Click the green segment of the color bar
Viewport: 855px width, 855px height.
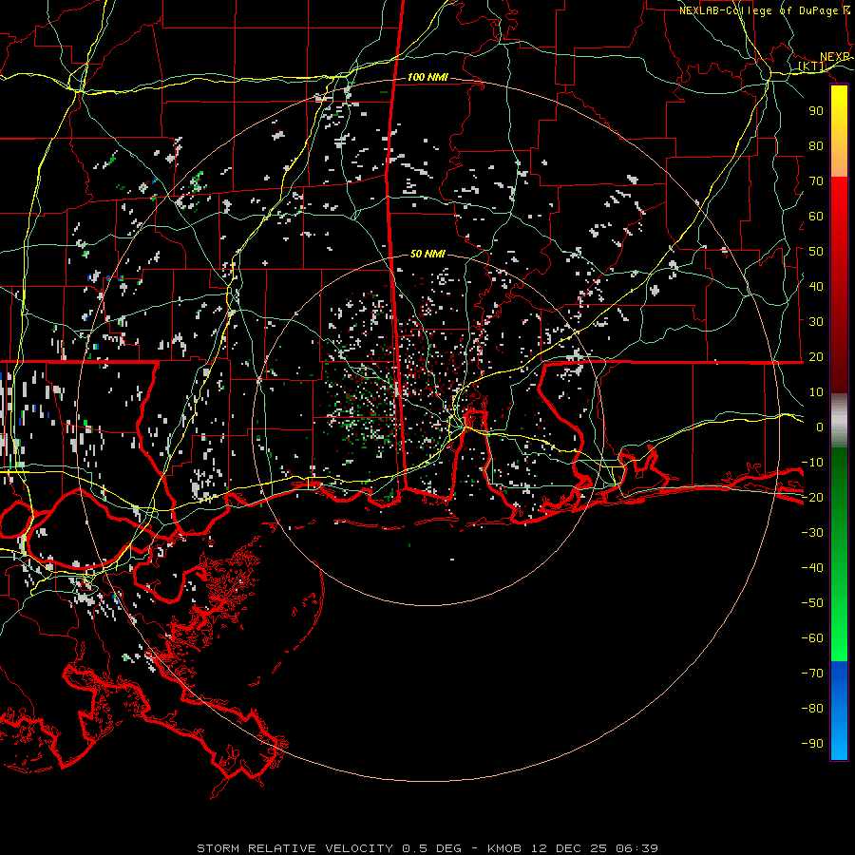click(839, 555)
